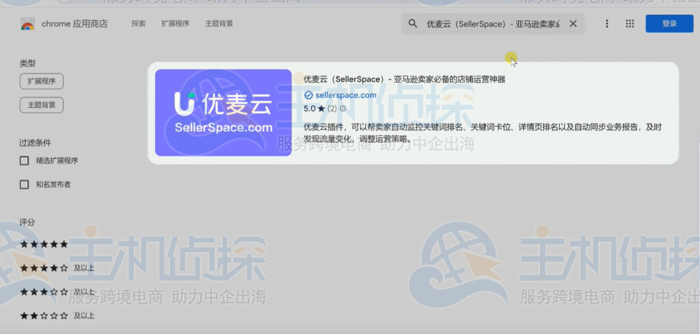Click the 5.0 star rating text
Image resolution: width=700 pixels, height=334 pixels.
point(314,109)
